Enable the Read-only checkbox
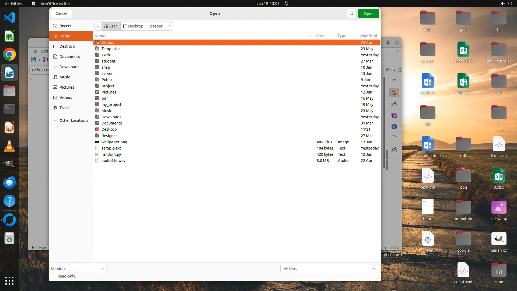This screenshot has height=291, width=517. click(x=54, y=276)
